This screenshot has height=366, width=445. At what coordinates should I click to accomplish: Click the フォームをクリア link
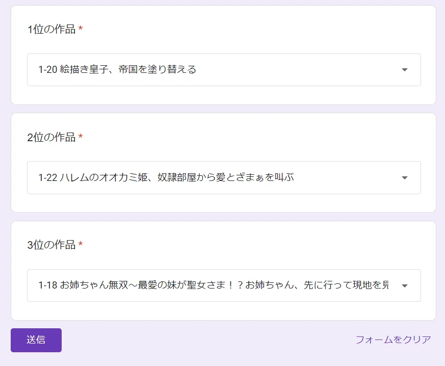(394, 339)
